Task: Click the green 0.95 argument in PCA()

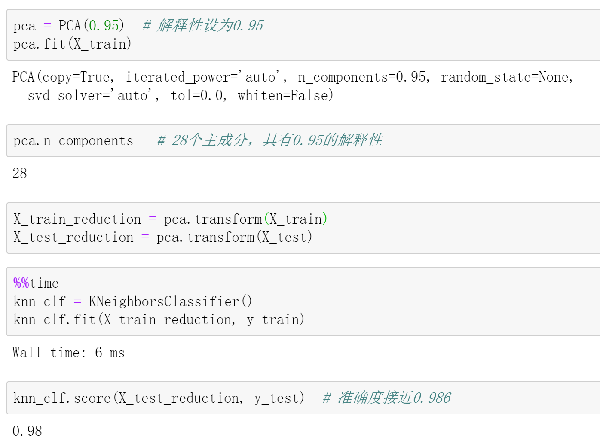Action: click(104, 26)
